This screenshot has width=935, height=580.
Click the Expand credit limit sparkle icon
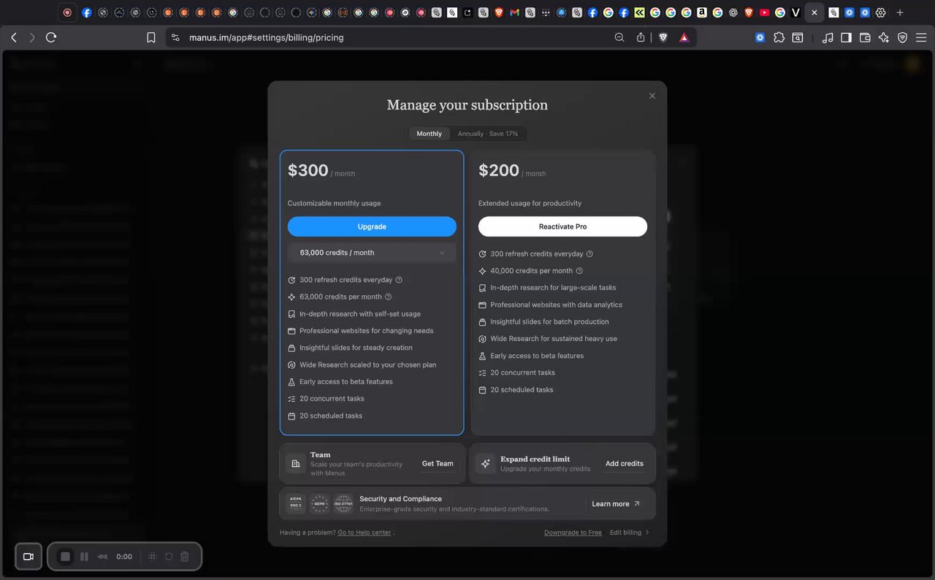pyautogui.click(x=486, y=463)
